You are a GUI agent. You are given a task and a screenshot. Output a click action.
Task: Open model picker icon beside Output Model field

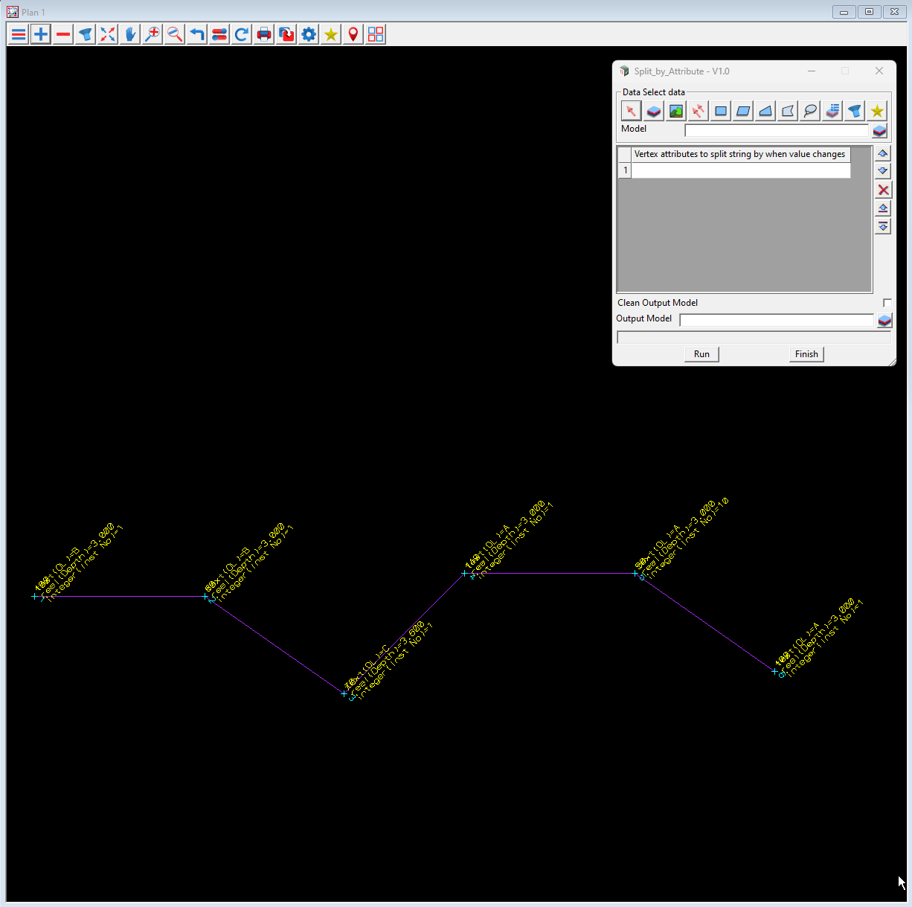click(884, 321)
